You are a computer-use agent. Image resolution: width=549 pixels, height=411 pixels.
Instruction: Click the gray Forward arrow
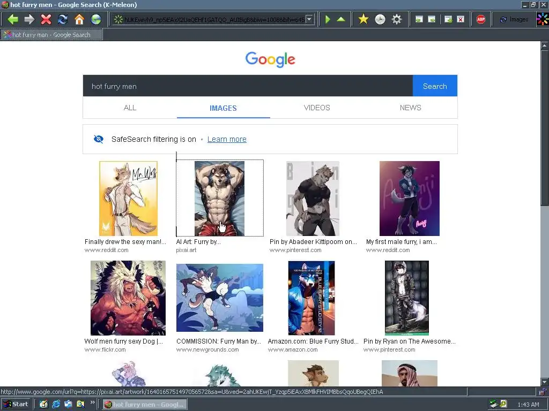coord(29,19)
